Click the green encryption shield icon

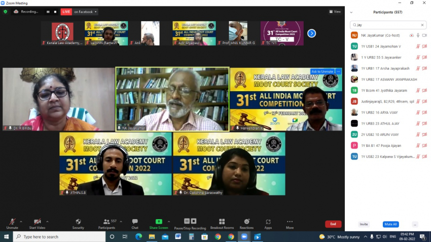point(5,12)
